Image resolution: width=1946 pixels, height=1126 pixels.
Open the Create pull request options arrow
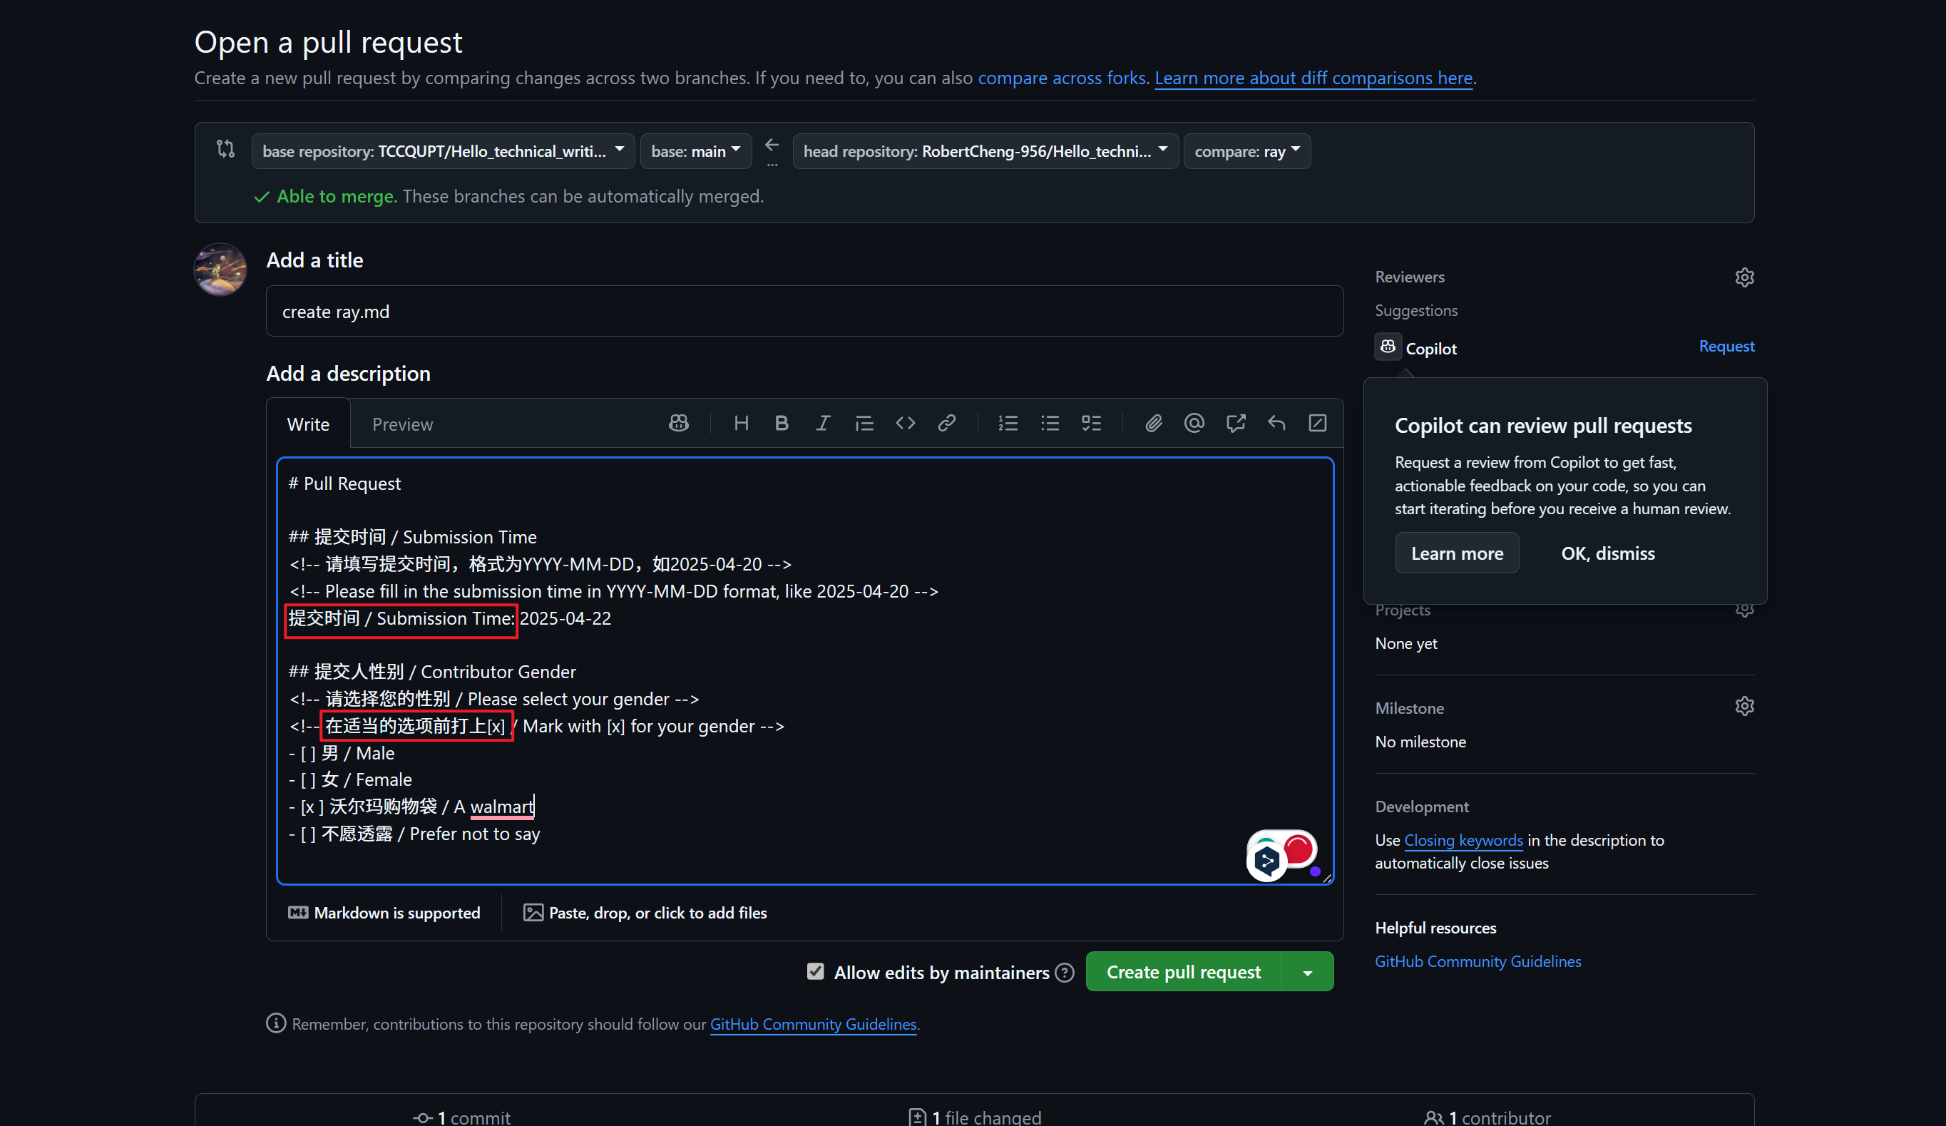(1306, 972)
